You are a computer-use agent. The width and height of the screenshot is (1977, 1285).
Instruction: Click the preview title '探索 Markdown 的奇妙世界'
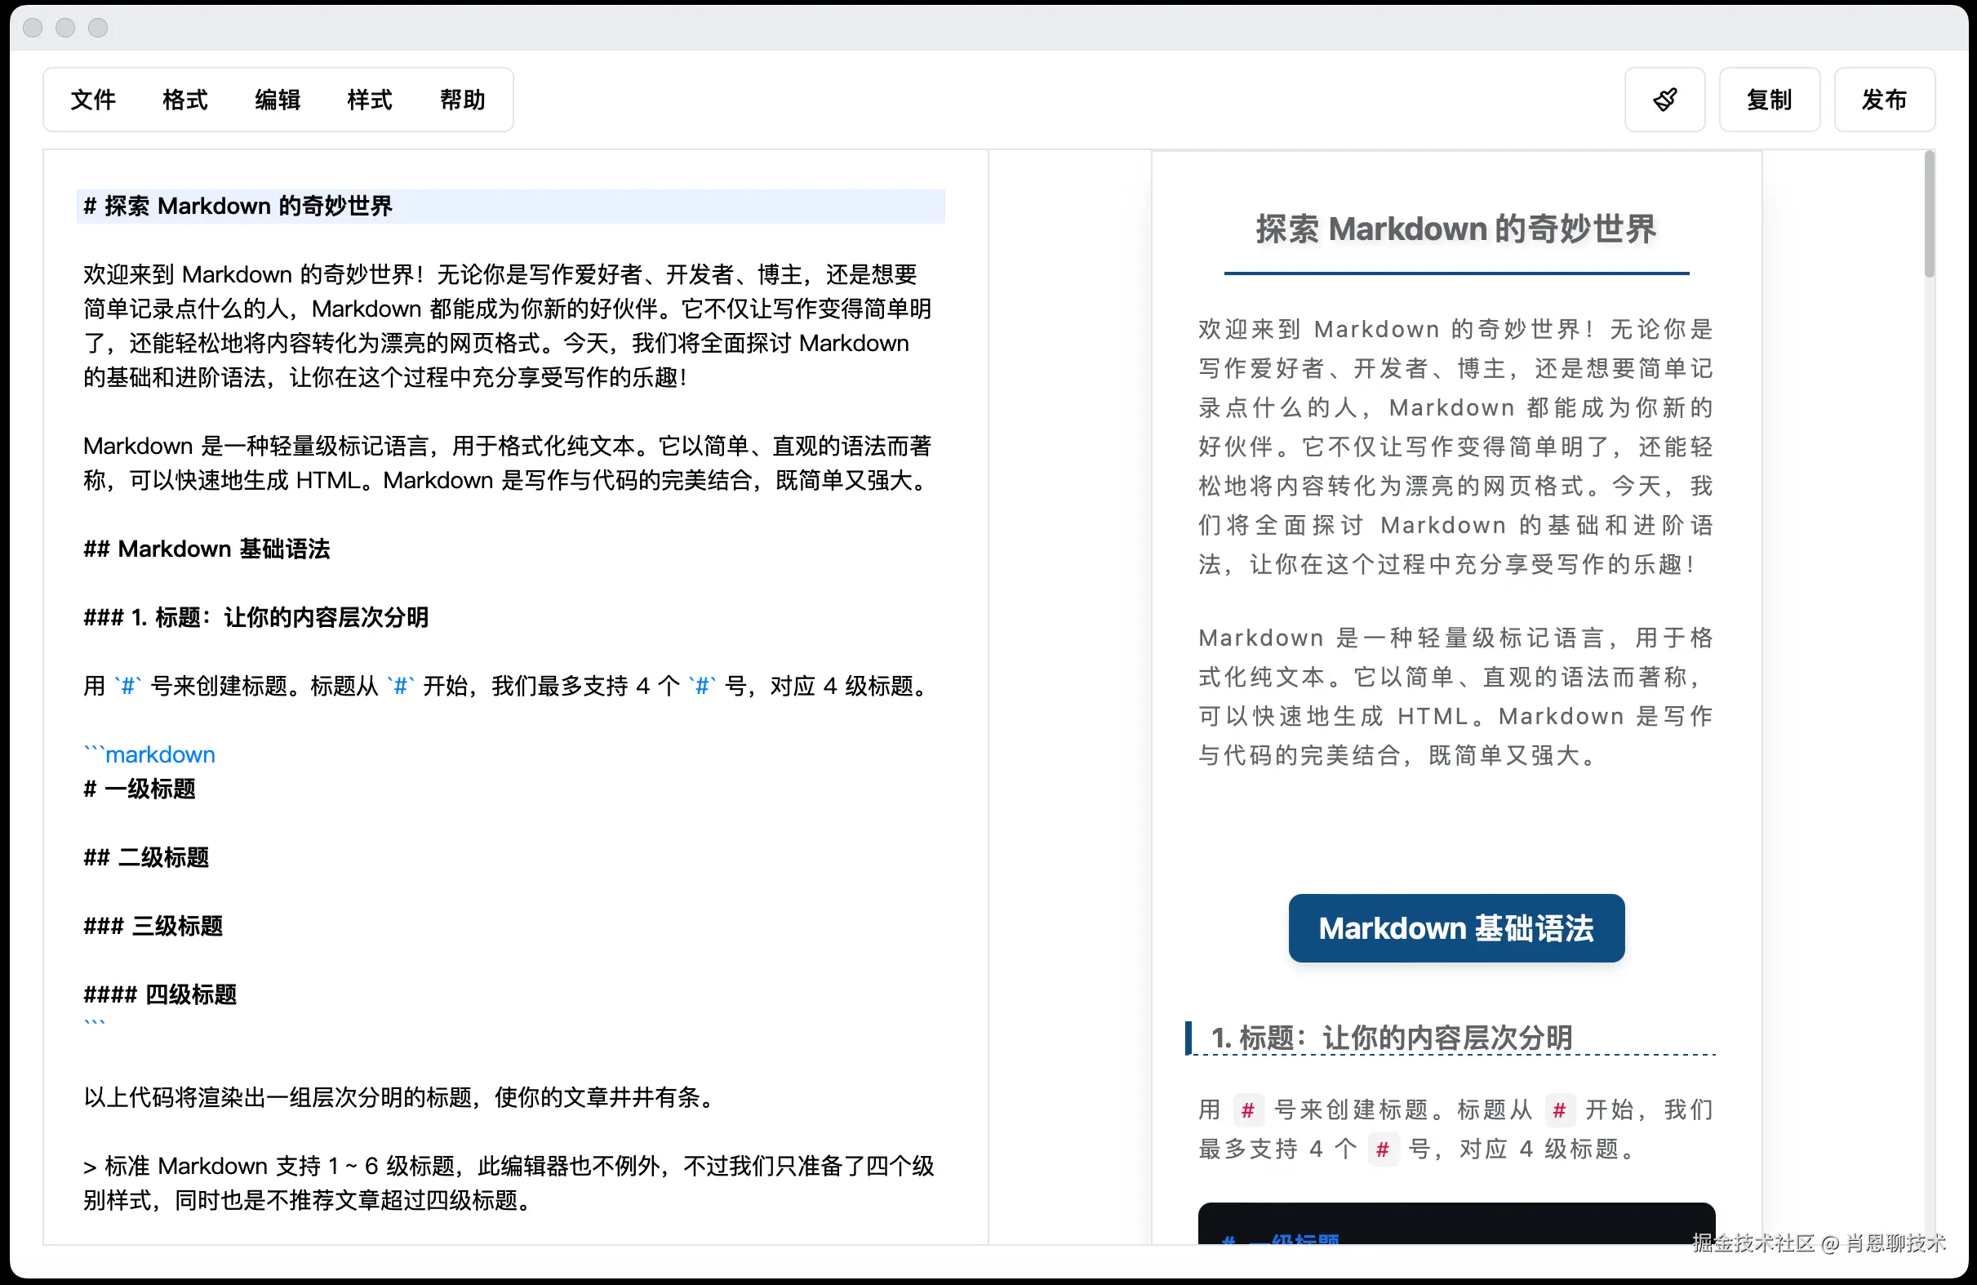(1456, 229)
